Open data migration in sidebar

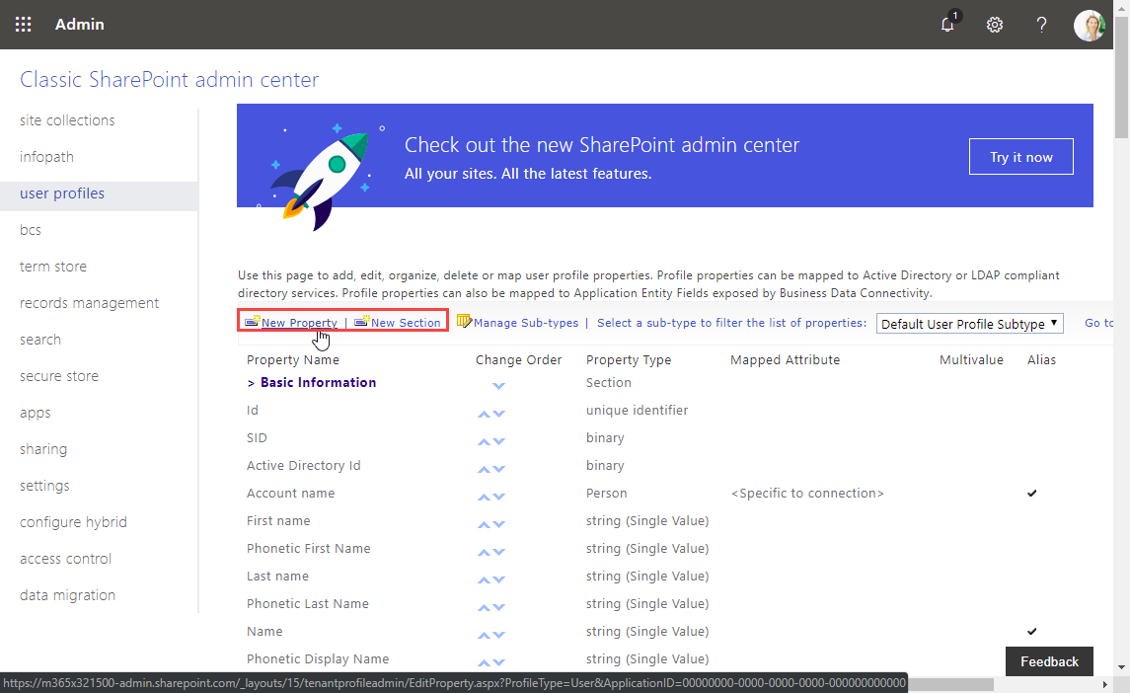click(x=68, y=595)
